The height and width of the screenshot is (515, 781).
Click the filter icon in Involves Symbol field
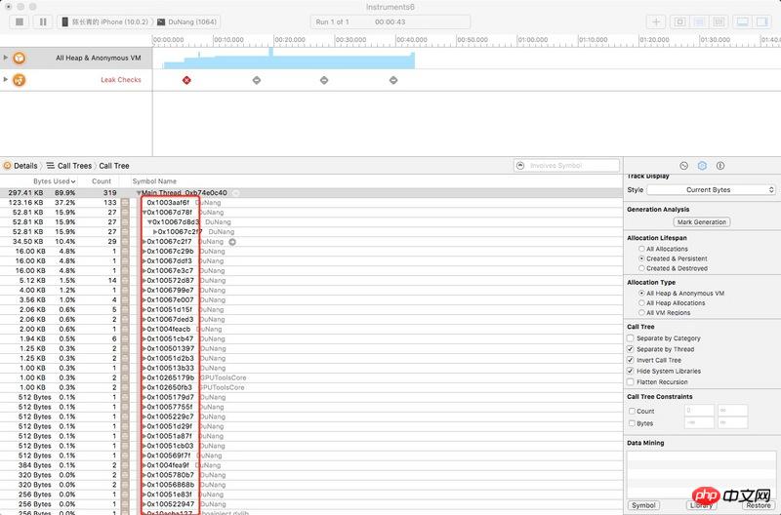click(520, 165)
